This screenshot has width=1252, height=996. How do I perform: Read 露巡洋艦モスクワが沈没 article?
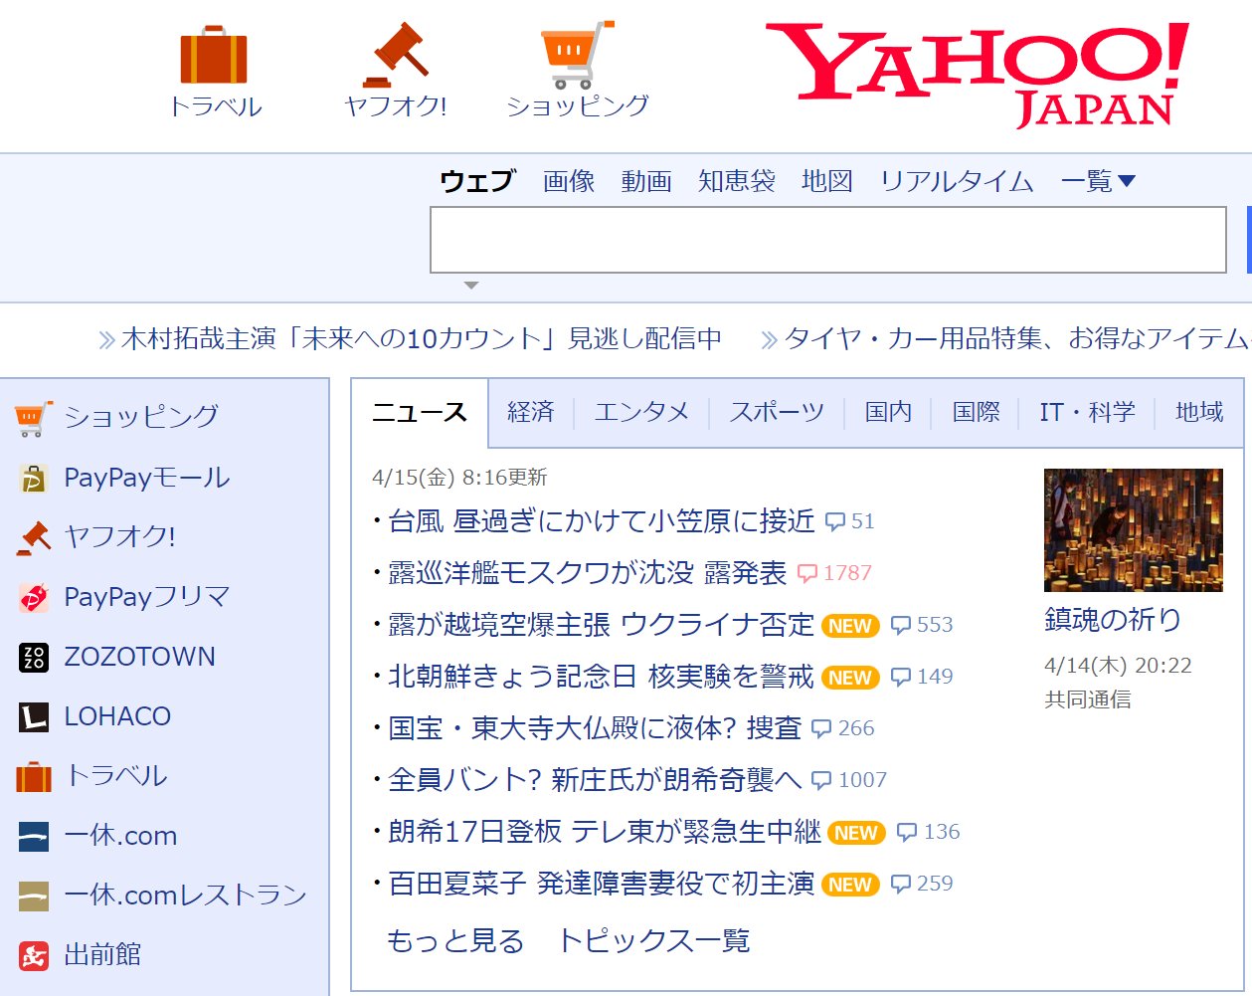[588, 573]
